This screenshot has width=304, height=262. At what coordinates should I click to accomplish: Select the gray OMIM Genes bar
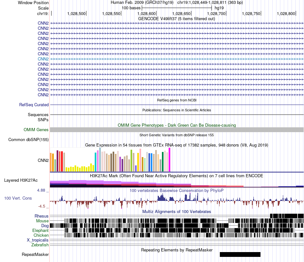(x=177, y=130)
